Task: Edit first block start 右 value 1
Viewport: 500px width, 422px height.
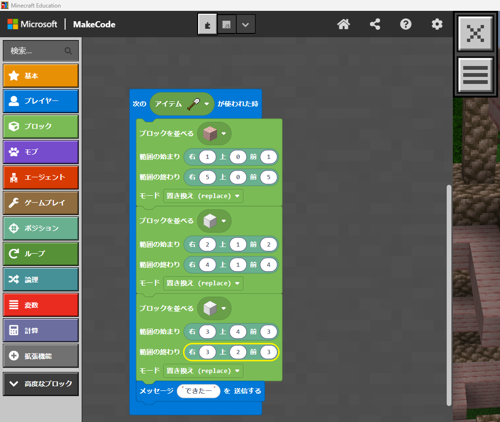Action: (207, 157)
